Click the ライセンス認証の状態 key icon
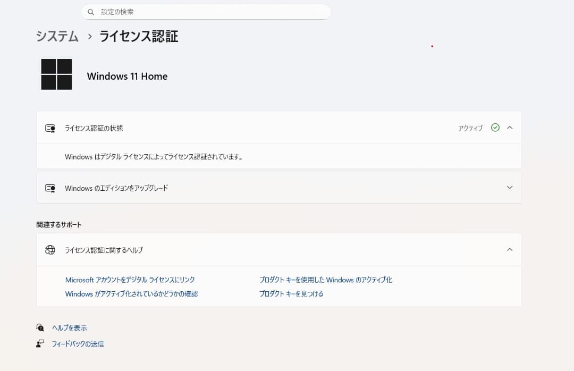The height and width of the screenshot is (371, 574). click(50, 128)
